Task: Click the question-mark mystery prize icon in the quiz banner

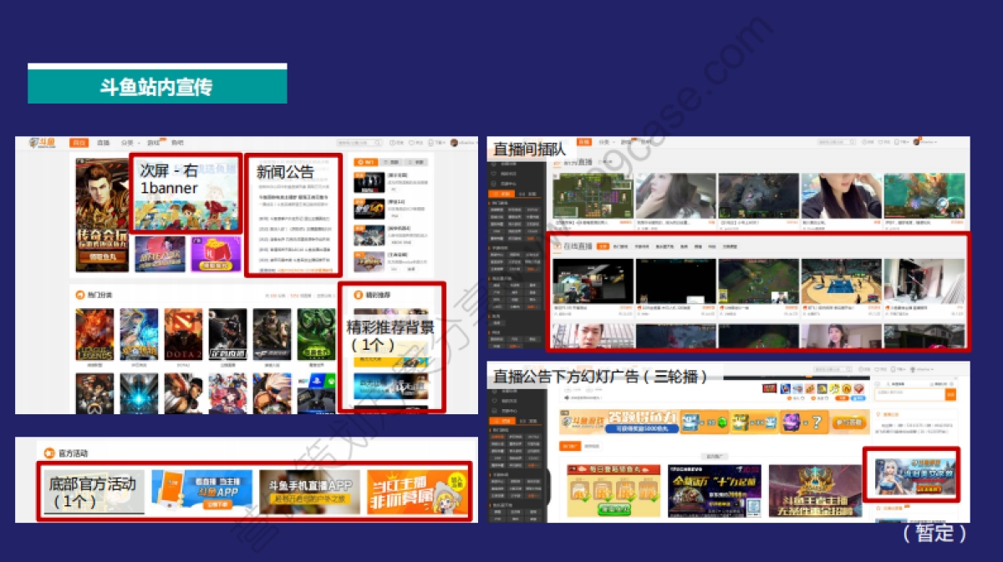Action: click(x=817, y=422)
